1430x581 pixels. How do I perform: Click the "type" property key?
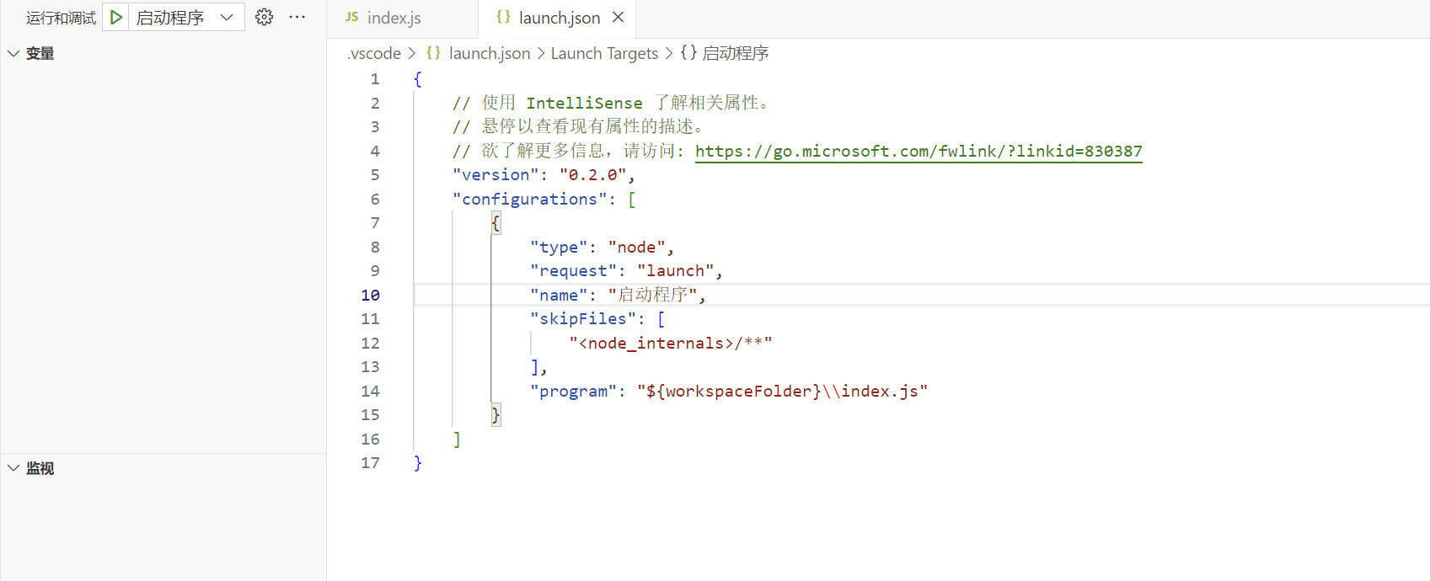pos(559,247)
